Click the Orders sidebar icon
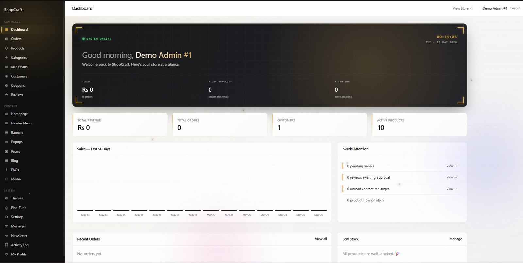 pos(6,39)
